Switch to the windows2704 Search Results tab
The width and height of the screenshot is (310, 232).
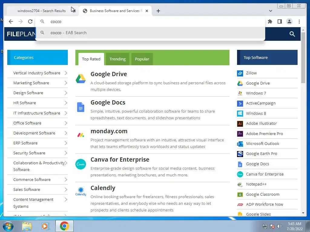tap(41, 11)
